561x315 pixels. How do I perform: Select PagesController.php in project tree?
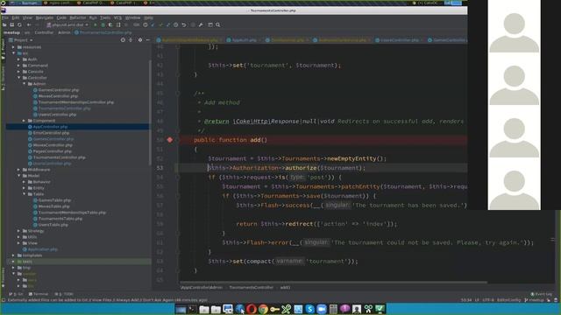coord(53,151)
